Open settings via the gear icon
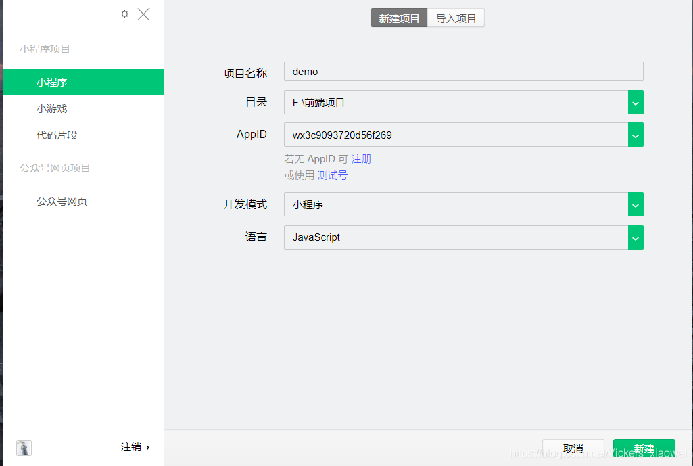Image resolution: width=693 pixels, height=466 pixels. (124, 14)
